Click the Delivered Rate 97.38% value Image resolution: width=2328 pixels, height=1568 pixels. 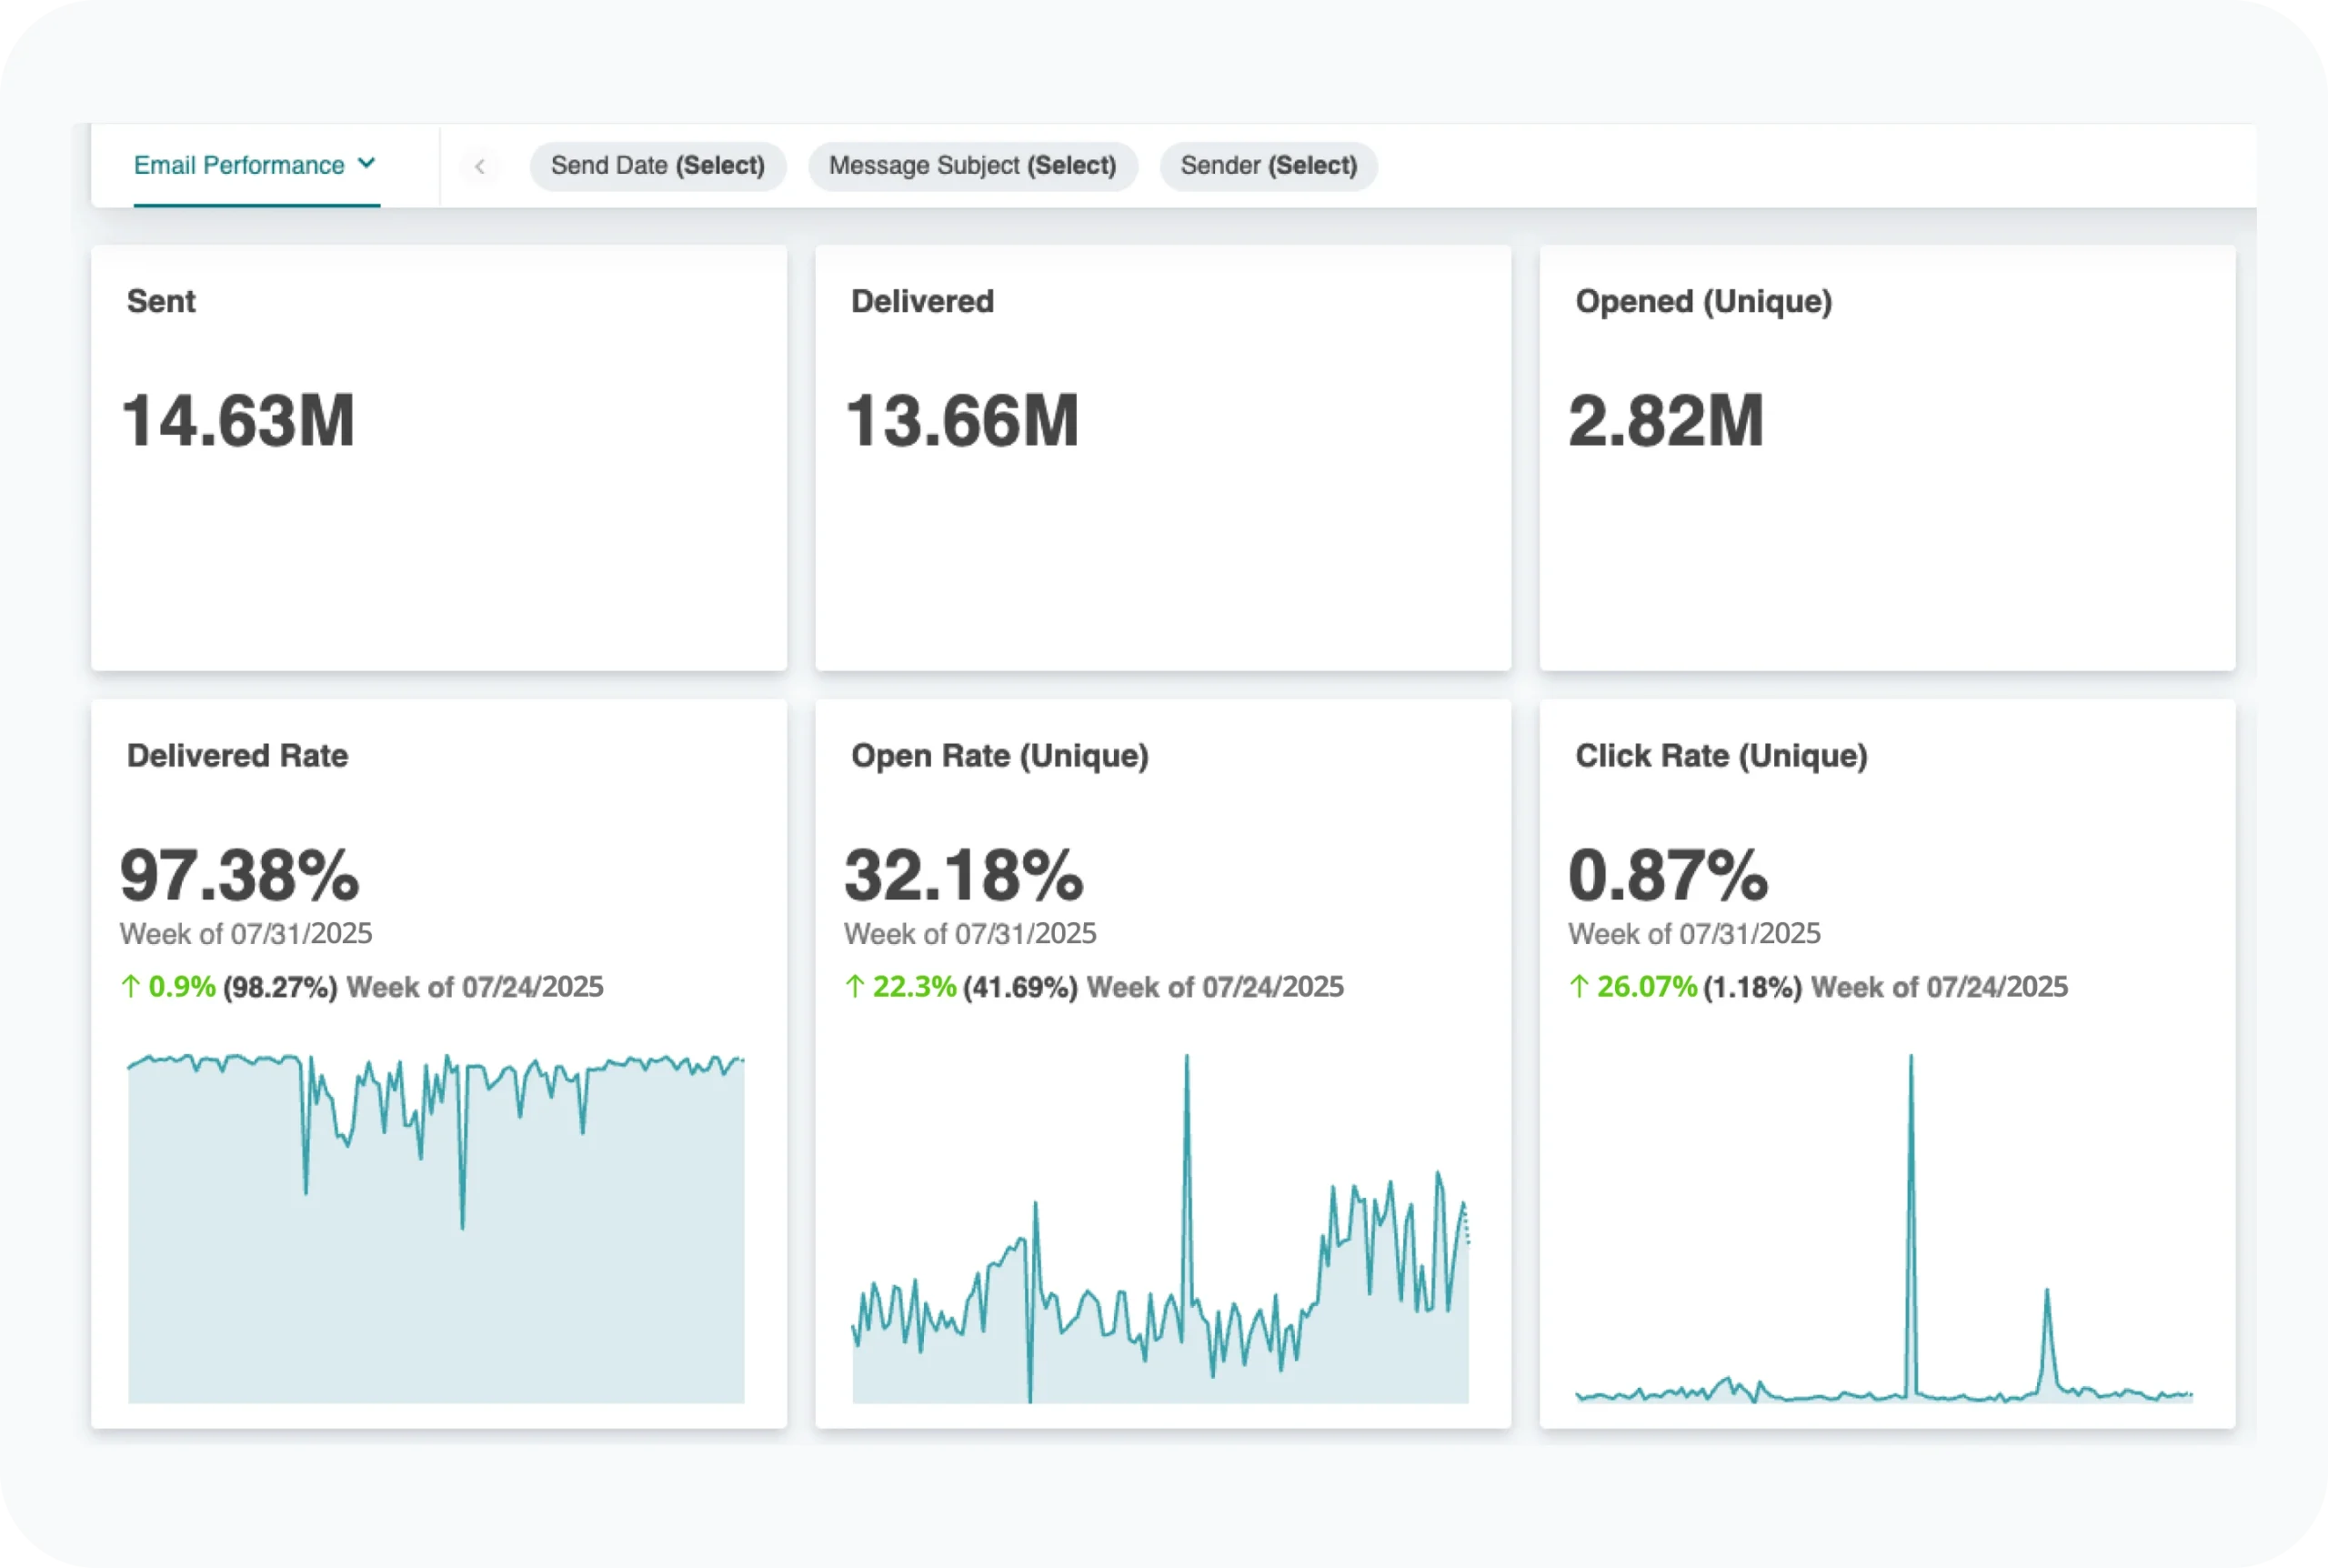[x=239, y=875]
